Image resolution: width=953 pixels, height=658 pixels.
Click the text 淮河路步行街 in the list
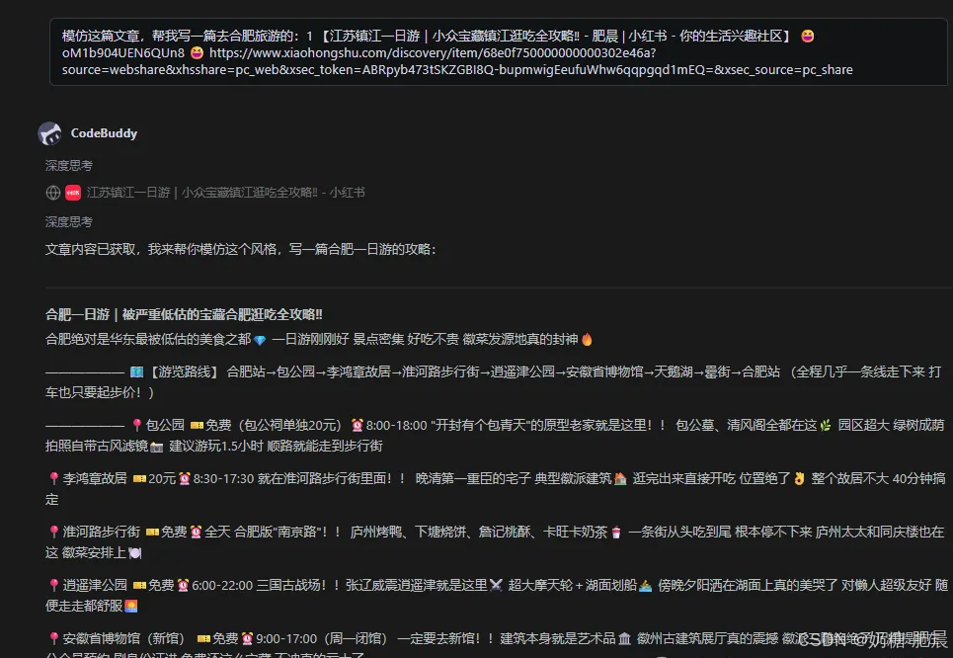point(102,533)
